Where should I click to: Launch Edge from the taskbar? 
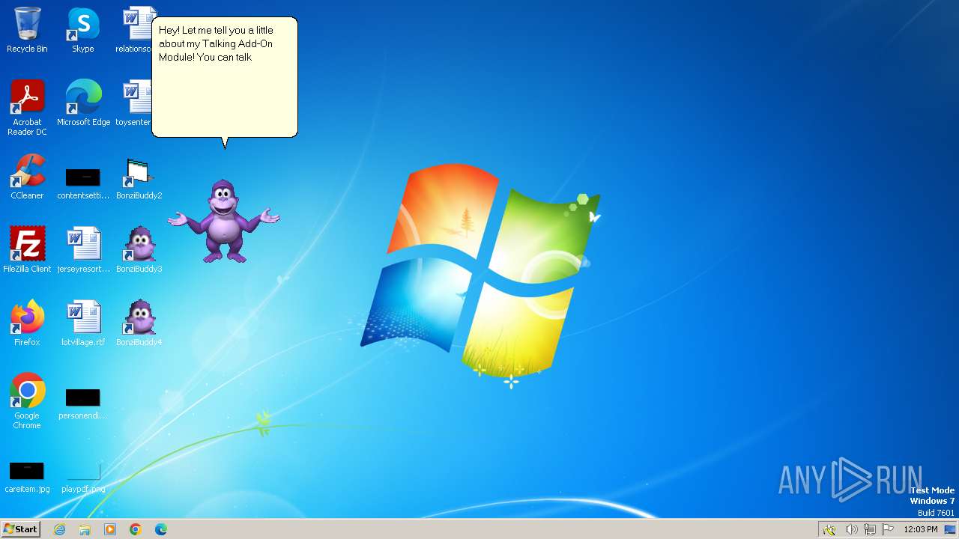click(x=161, y=529)
